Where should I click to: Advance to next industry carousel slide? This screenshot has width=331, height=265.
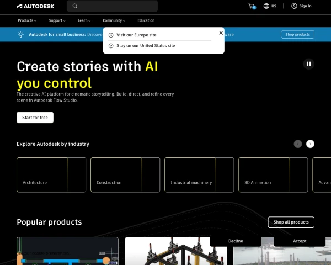tap(310, 144)
